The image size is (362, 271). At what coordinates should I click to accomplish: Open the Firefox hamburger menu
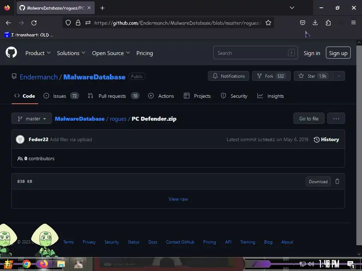(353, 23)
